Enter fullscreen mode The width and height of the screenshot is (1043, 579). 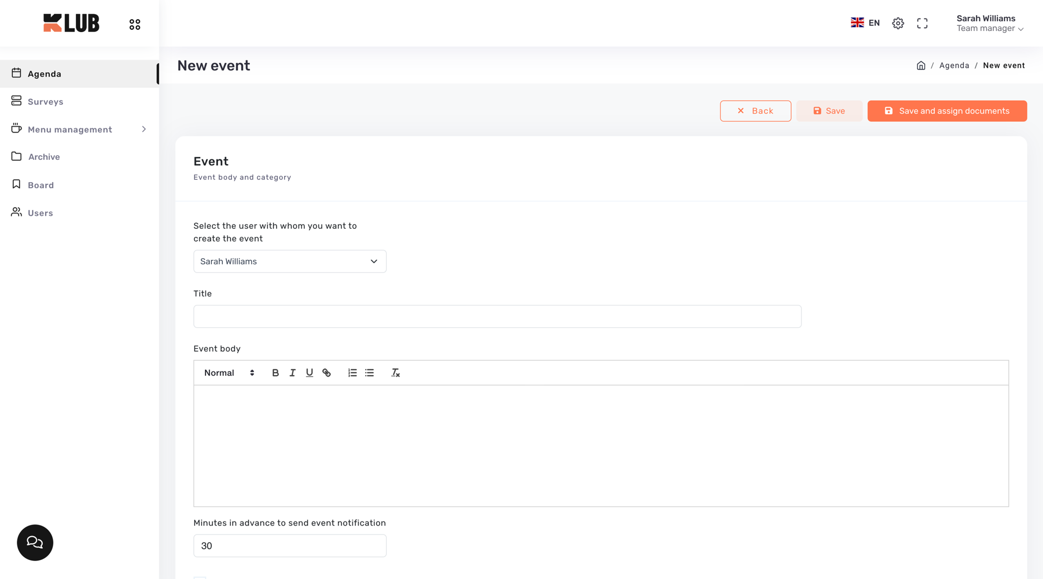tap(922, 23)
